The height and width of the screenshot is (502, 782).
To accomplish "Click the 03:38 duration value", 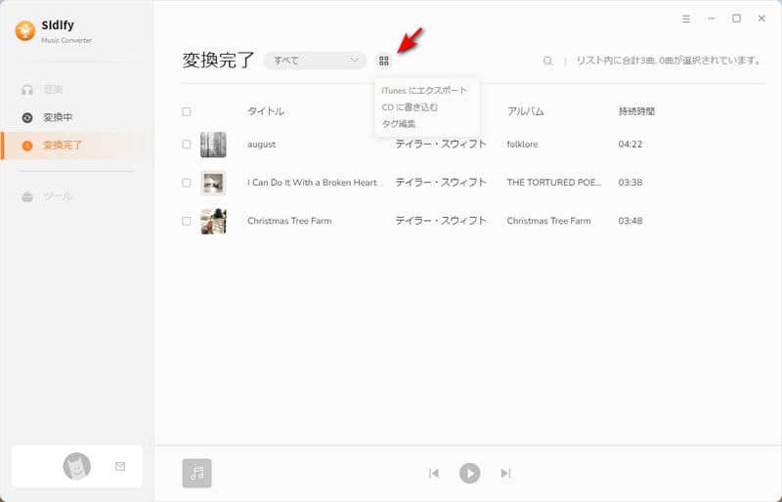I will click(x=630, y=183).
